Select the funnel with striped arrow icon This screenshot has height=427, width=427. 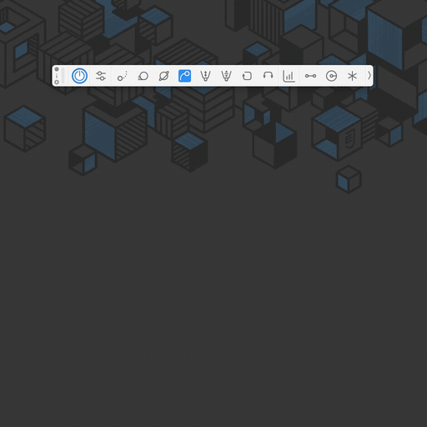(226, 76)
